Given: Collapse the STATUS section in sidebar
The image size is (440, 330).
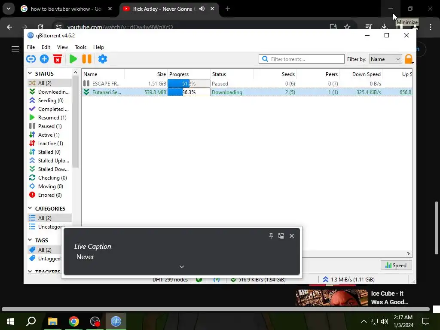Looking at the screenshot, I should tap(30, 73).
